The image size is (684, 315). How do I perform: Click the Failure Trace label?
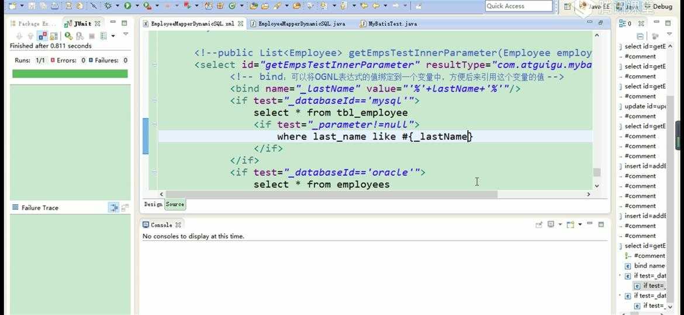pyautogui.click(x=40, y=208)
